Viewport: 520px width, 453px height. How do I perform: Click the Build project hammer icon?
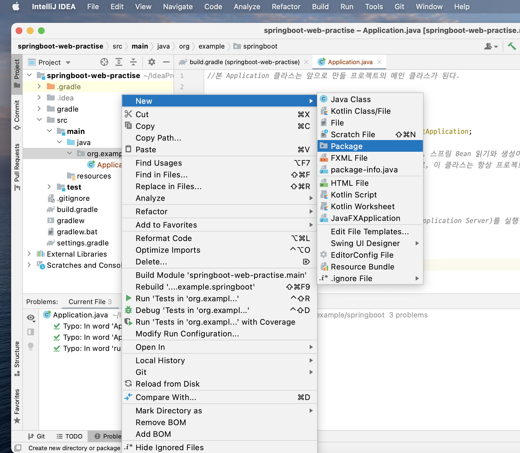512,46
